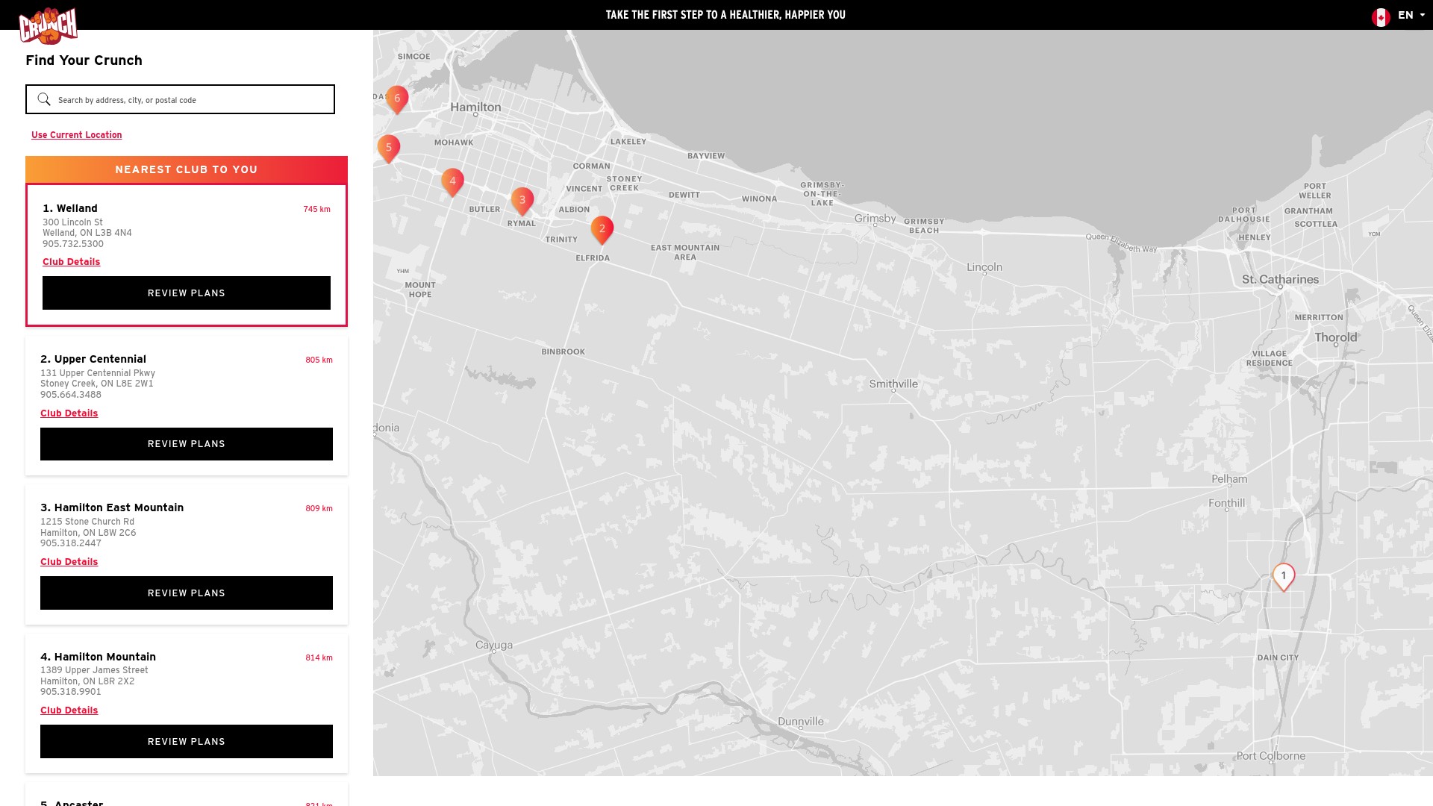Click the '805 km' distance label
Image resolution: width=1433 pixels, height=806 pixels.
point(319,360)
